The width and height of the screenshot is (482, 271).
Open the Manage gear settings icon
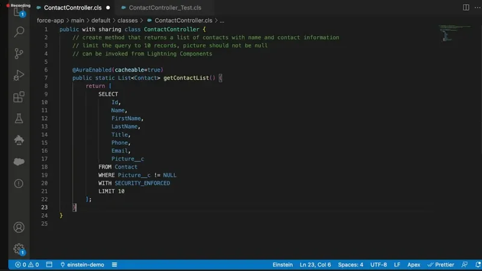19,249
